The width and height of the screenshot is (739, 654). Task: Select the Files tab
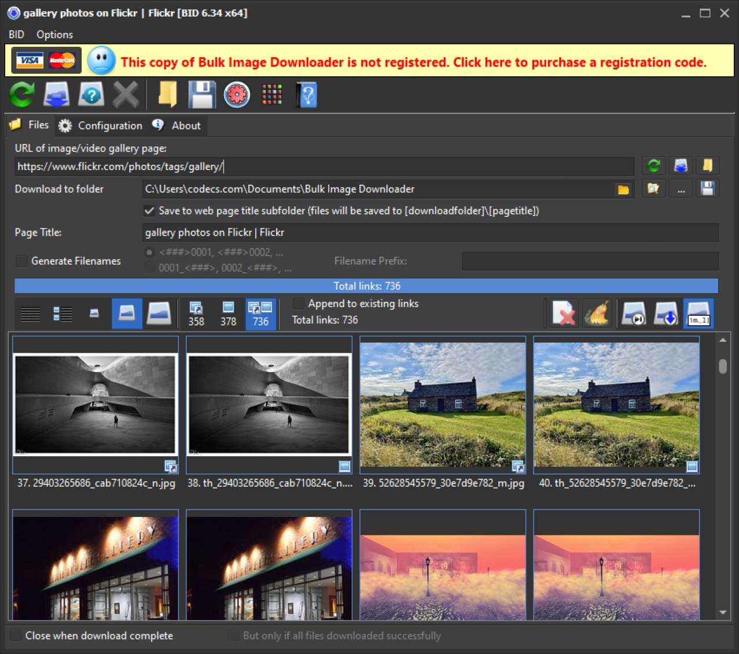point(30,125)
